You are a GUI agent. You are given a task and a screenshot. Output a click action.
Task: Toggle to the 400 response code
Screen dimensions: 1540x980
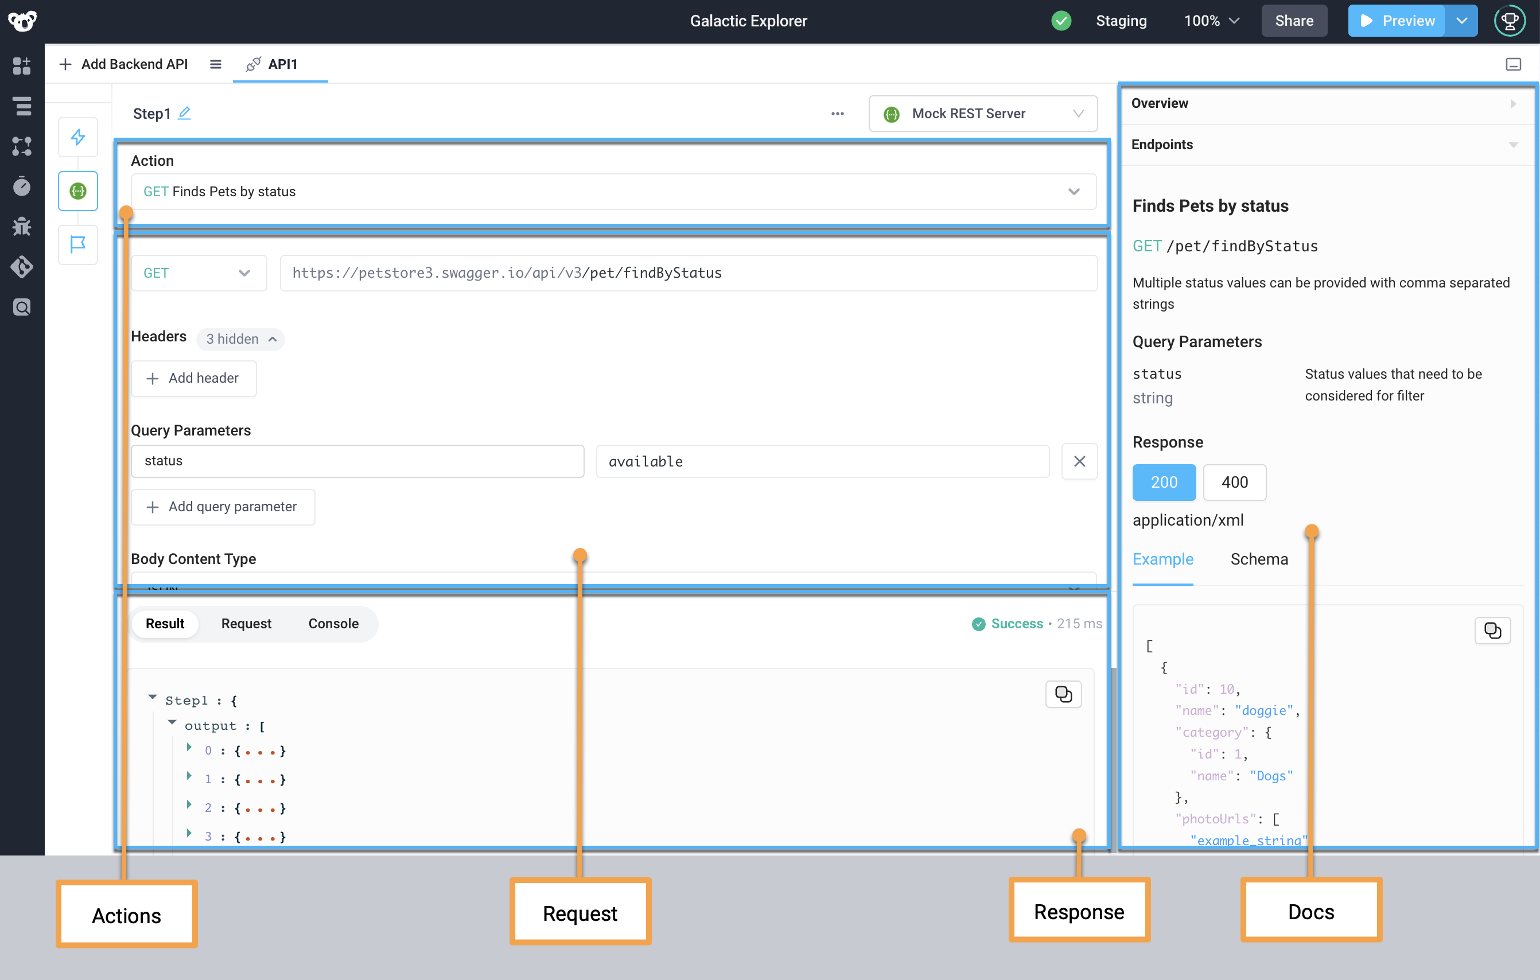point(1234,483)
